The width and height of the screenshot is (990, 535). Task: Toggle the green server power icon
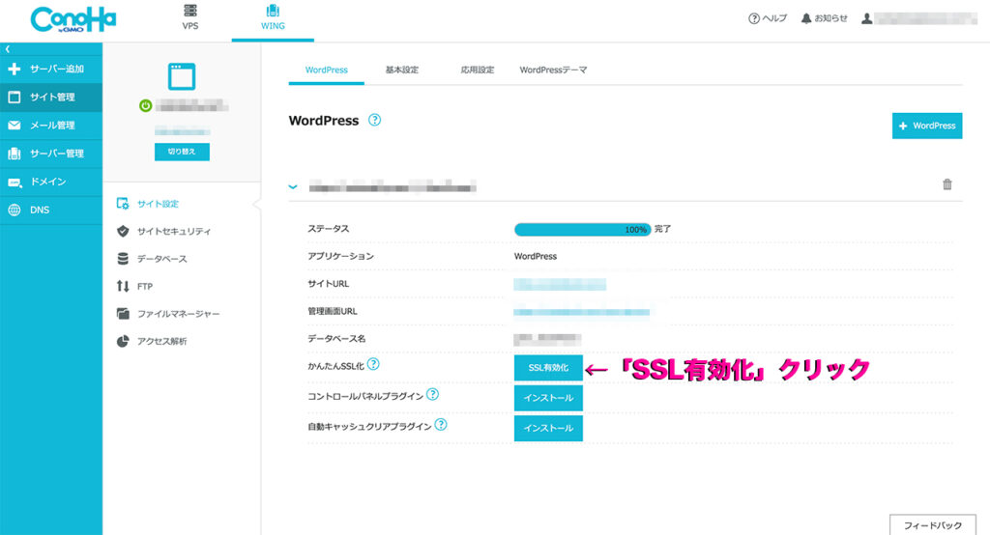[x=145, y=105]
